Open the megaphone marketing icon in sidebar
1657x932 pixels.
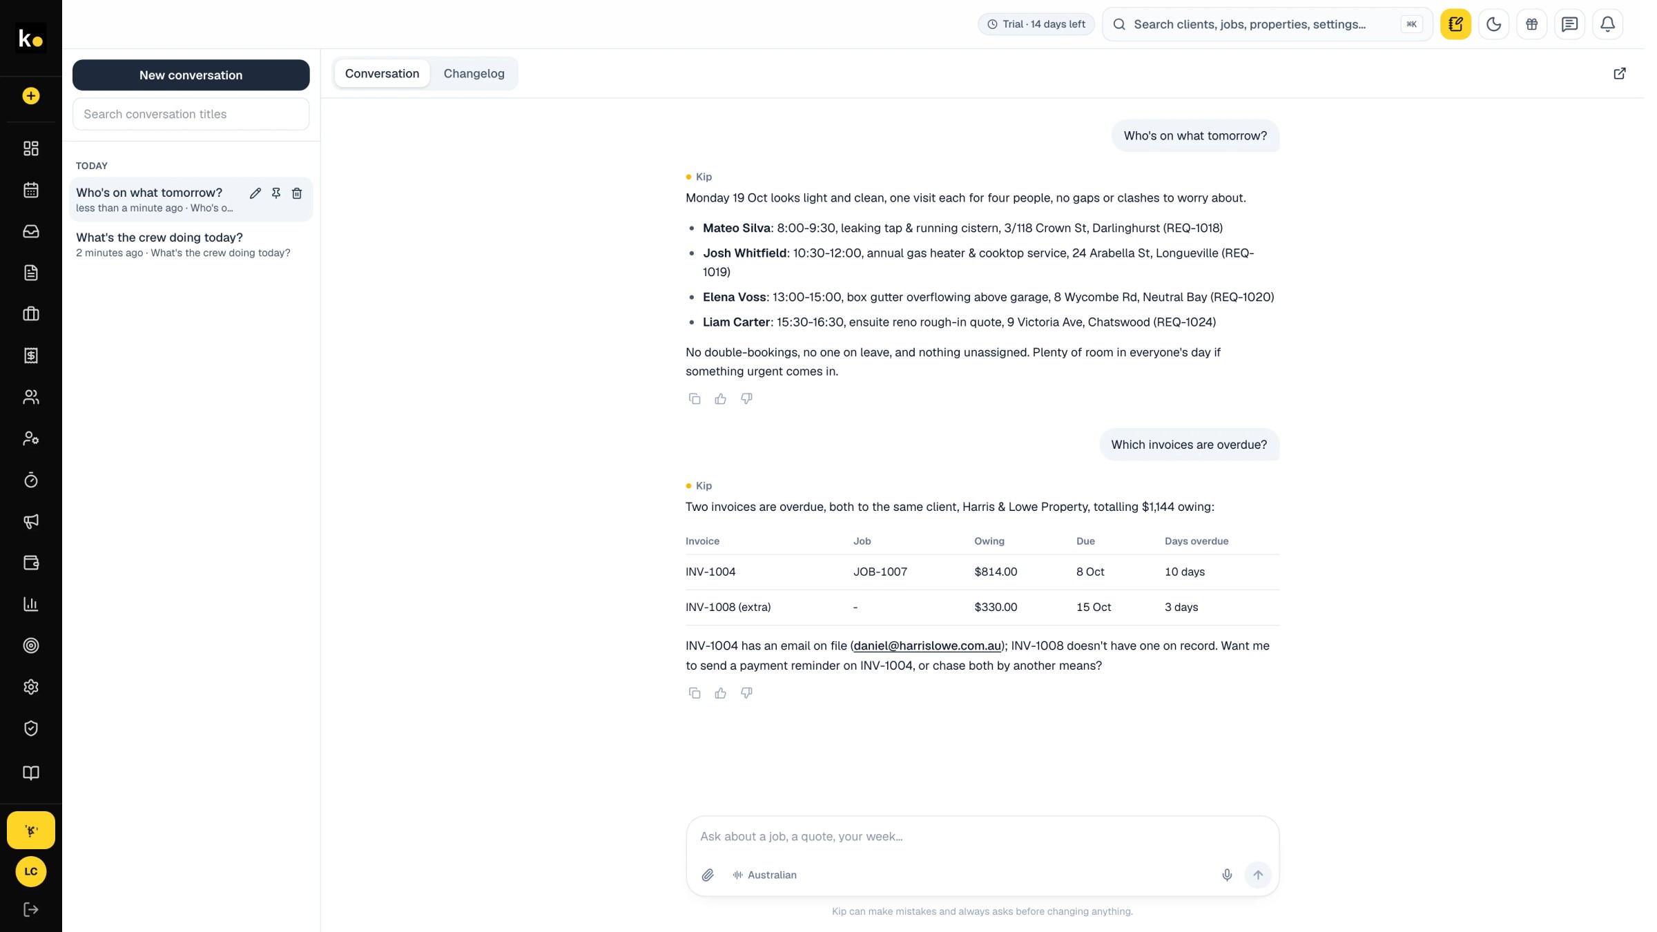(31, 521)
